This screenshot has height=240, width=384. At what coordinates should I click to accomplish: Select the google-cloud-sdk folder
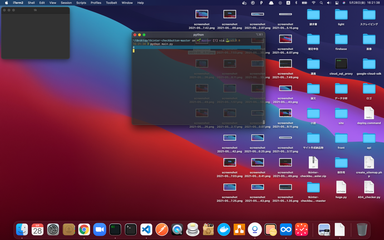click(x=369, y=64)
